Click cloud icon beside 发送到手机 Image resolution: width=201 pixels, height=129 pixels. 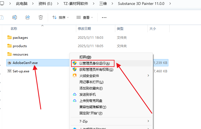click(75, 94)
